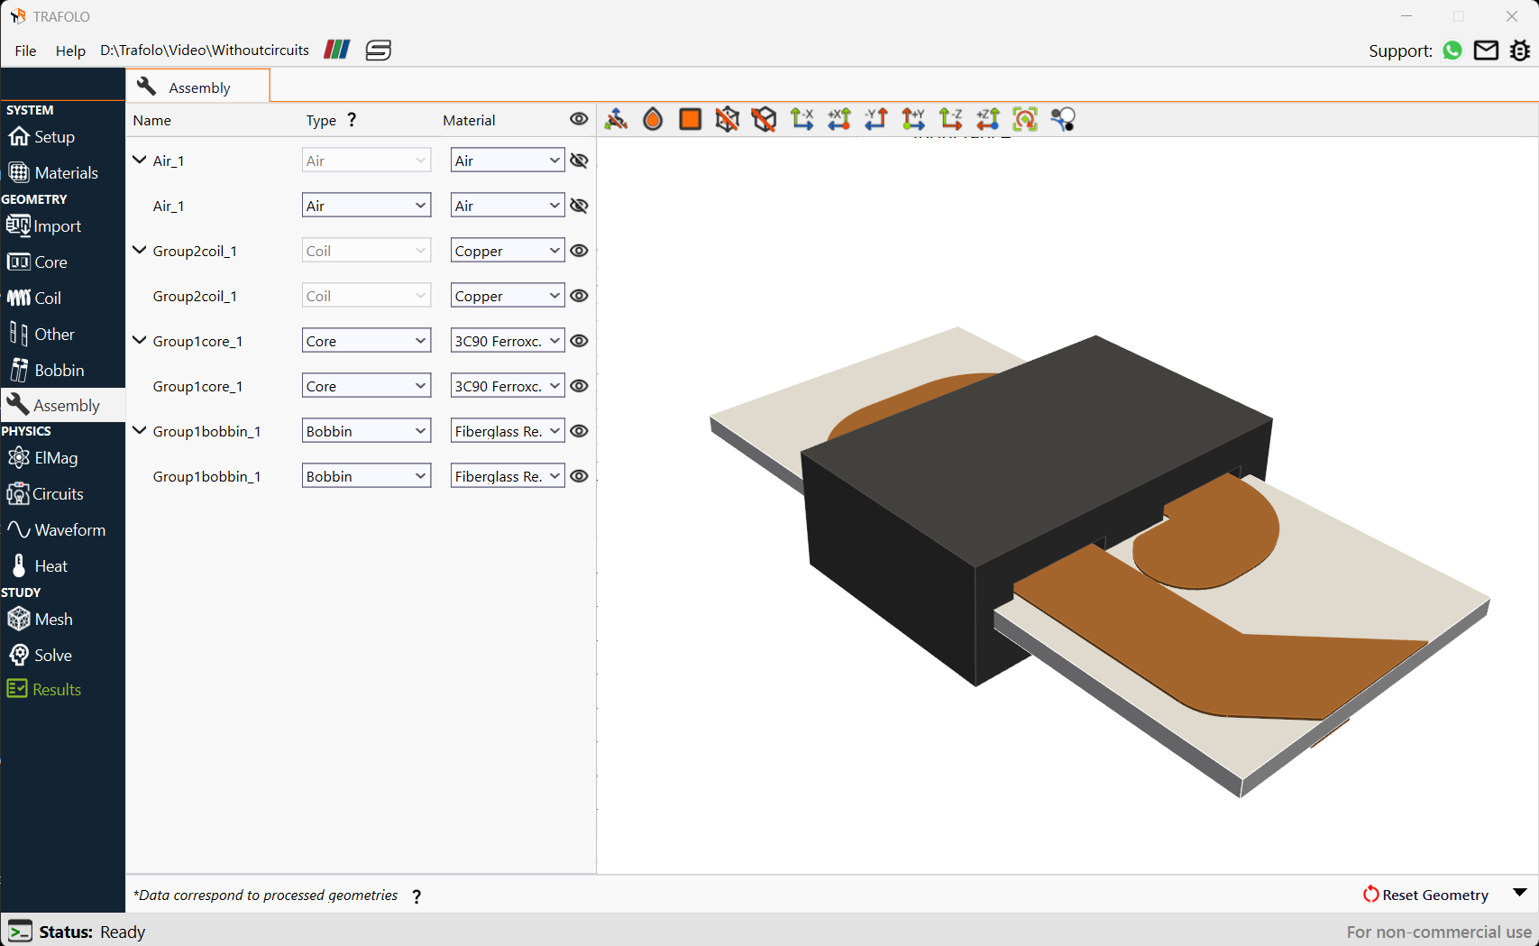
Task: Hide the child Group1bobbin_1 part
Action: click(579, 476)
